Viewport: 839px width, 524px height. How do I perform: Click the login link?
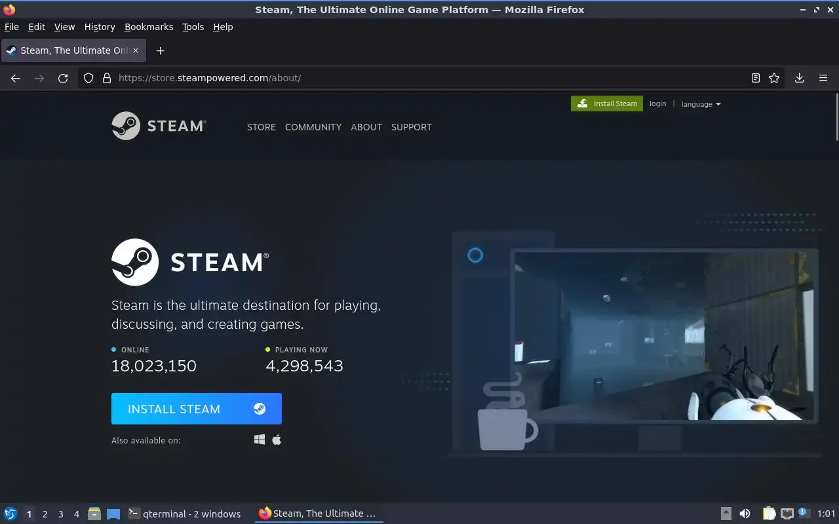tap(657, 103)
